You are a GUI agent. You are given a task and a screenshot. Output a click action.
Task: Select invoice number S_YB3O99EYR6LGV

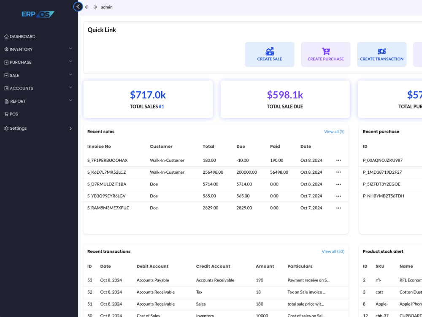[106, 196]
